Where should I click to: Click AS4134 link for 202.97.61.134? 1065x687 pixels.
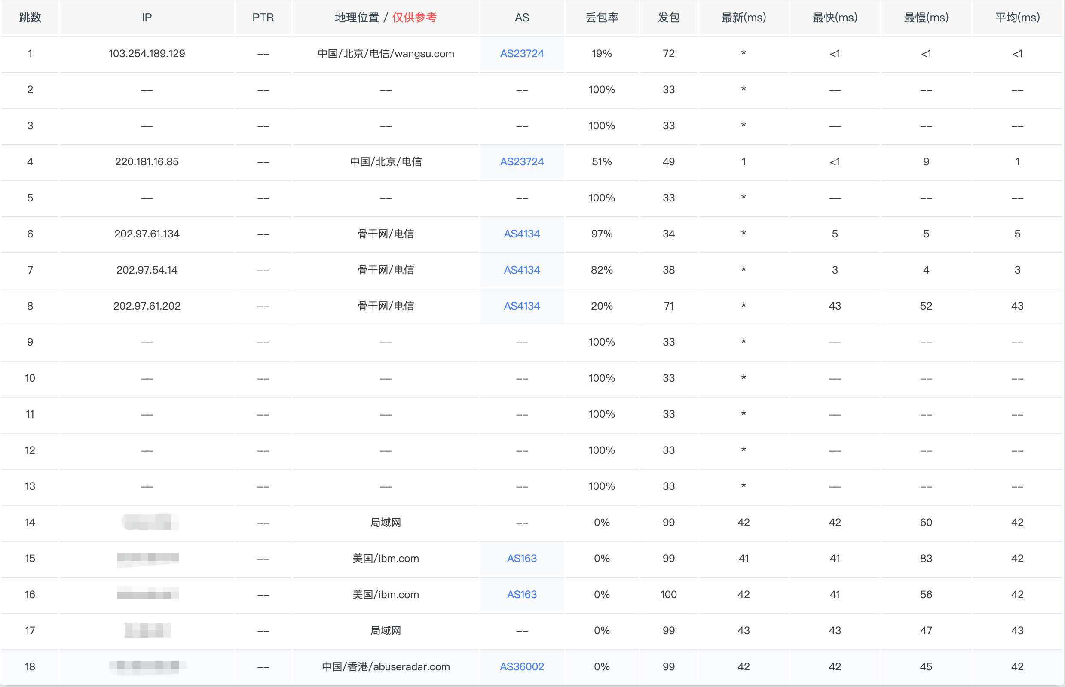pyautogui.click(x=522, y=234)
